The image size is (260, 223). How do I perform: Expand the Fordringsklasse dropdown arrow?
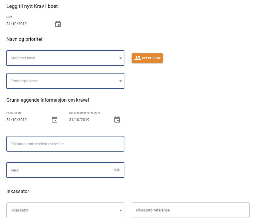[x=120, y=81]
